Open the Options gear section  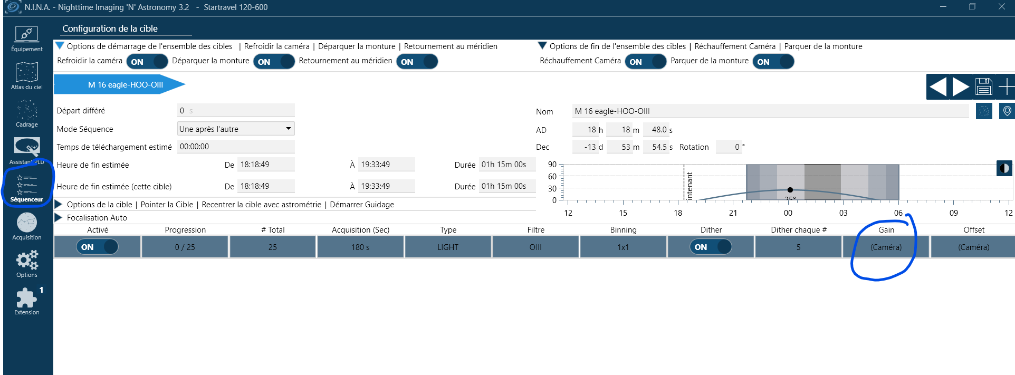tap(27, 264)
